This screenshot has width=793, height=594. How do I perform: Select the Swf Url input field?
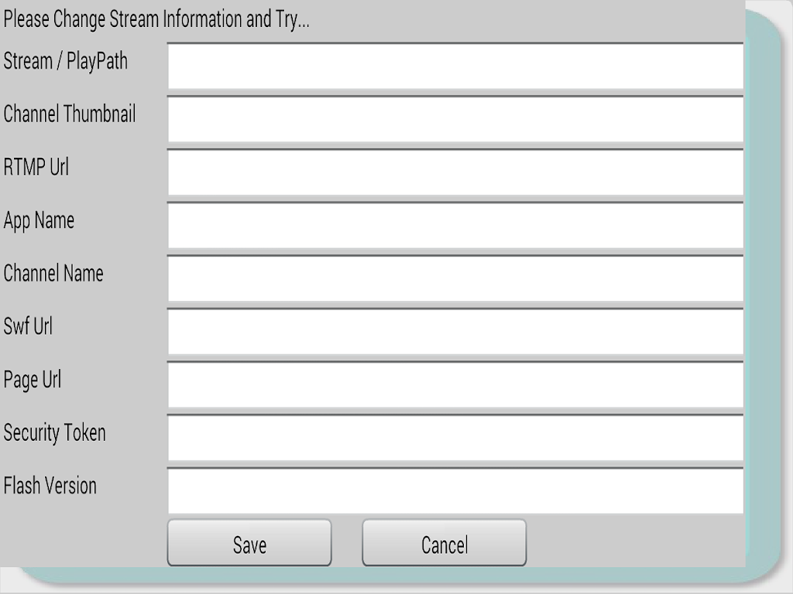pyautogui.click(x=455, y=332)
